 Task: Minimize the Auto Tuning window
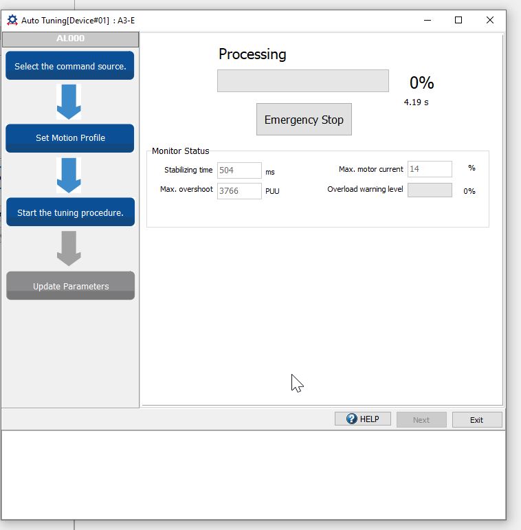[428, 21]
